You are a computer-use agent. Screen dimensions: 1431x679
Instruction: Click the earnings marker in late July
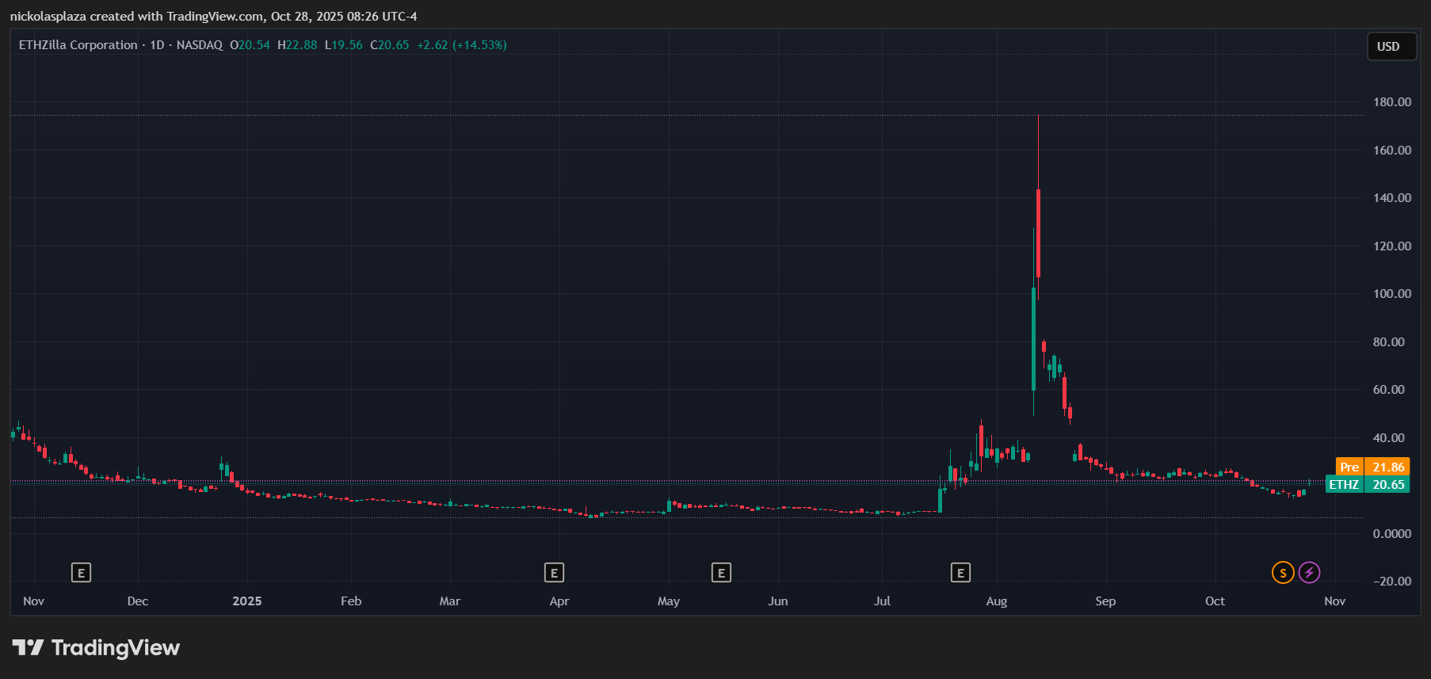click(960, 572)
